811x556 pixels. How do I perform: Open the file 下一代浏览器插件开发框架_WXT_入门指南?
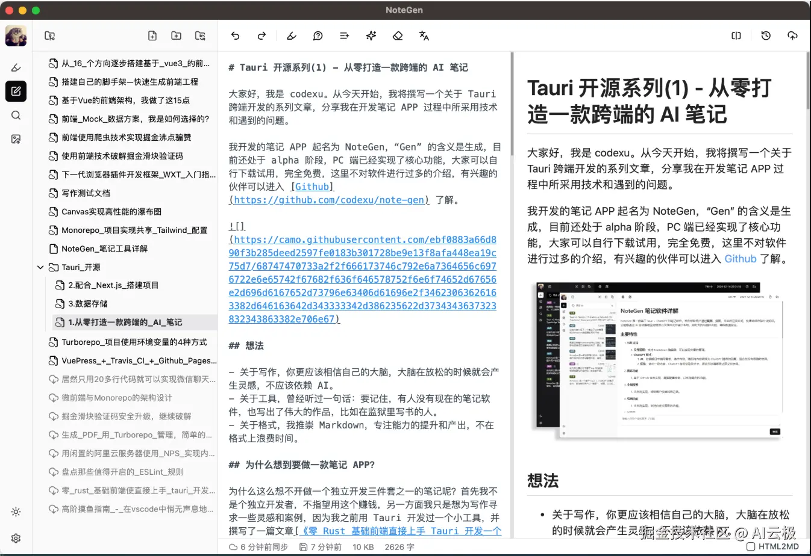coord(138,175)
